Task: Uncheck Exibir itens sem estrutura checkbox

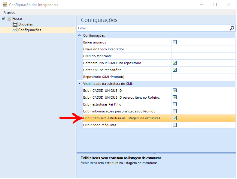Action: click(x=175, y=118)
